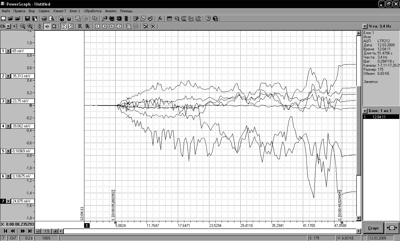Image resolution: width=400 pixels, height=241 pixels.
Task: Click the plus time zoom button
Action: (x=56, y=231)
